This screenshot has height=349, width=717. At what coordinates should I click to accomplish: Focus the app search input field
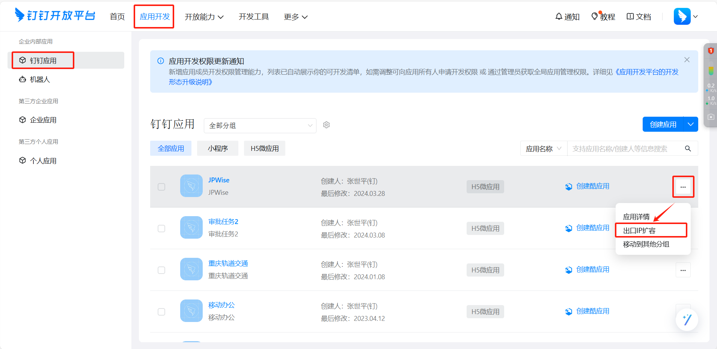coord(625,149)
